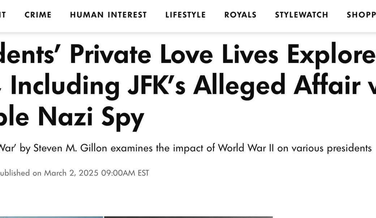The image size is (376, 218).
Task: Open the STYLEWATCH section
Action: pyautogui.click(x=302, y=15)
